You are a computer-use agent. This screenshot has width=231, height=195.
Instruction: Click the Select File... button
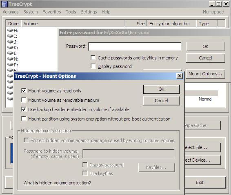(x=202, y=147)
